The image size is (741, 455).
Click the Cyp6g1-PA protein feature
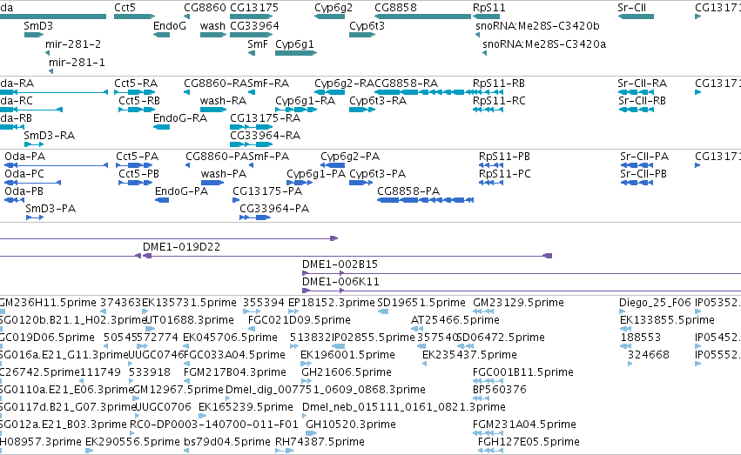pyautogui.click(x=300, y=183)
